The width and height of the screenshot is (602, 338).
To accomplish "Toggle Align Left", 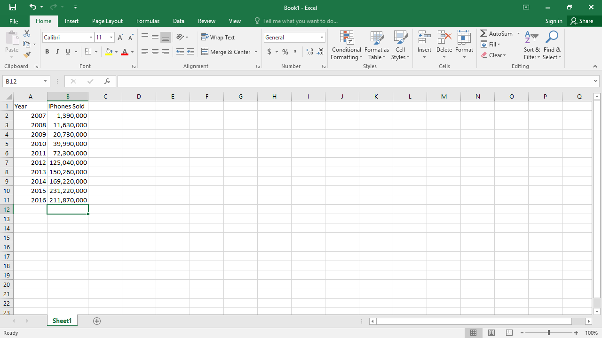I will [145, 52].
